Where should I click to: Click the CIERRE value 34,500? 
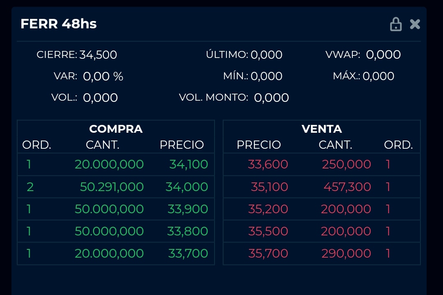pyautogui.click(x=98, y=55)
